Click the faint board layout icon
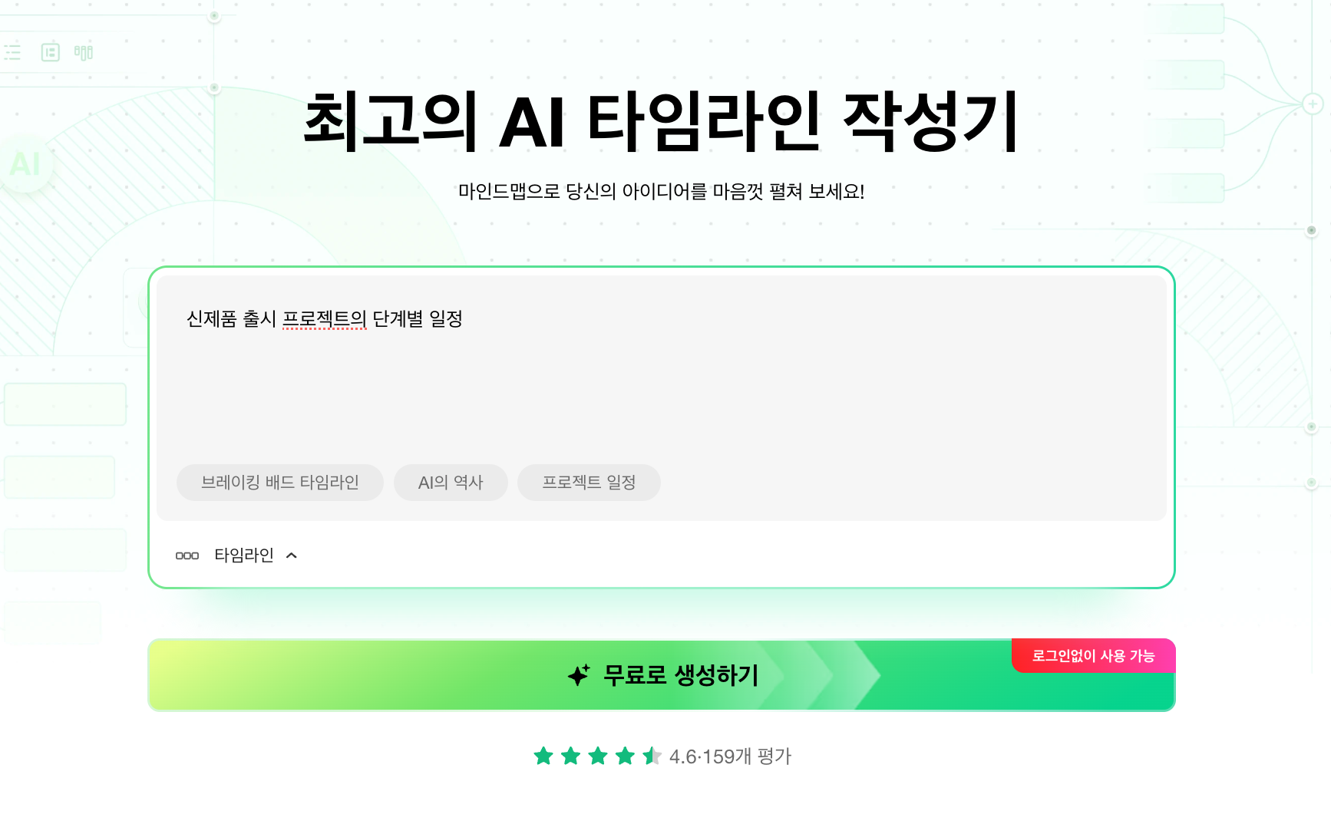The width and height of the screenshot is (1331, 824). click(51, 52)
